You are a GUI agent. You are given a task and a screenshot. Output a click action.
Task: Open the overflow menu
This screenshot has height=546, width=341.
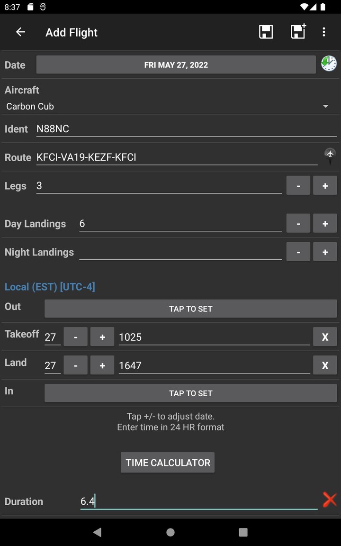click(324, 32)
